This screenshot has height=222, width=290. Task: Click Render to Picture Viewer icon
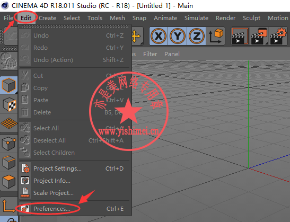[259, 36]
